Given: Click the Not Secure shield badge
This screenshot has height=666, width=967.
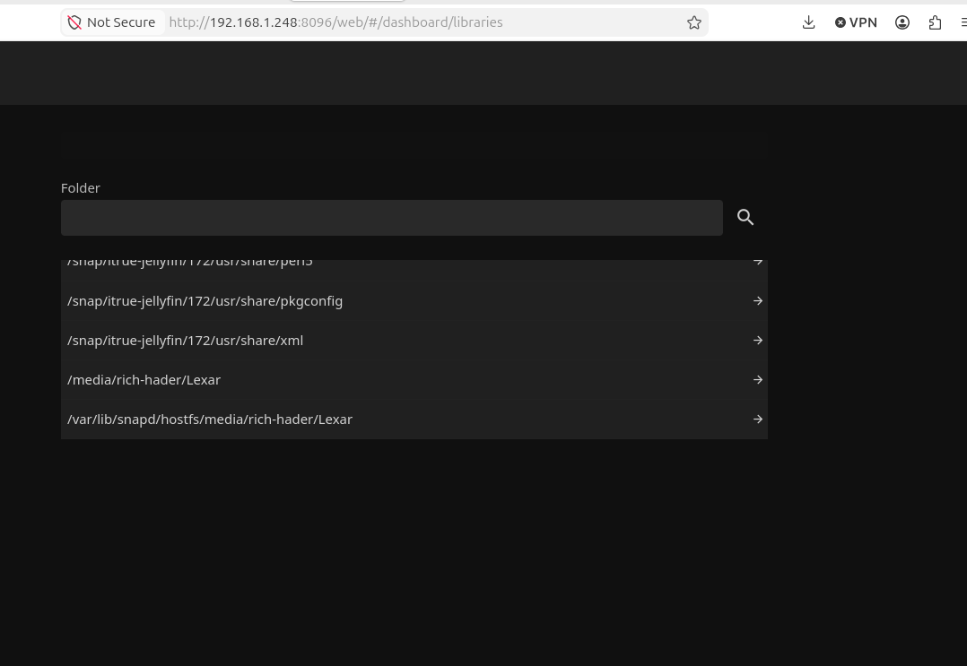Looking at the screenshot, I should click(112, 22).
